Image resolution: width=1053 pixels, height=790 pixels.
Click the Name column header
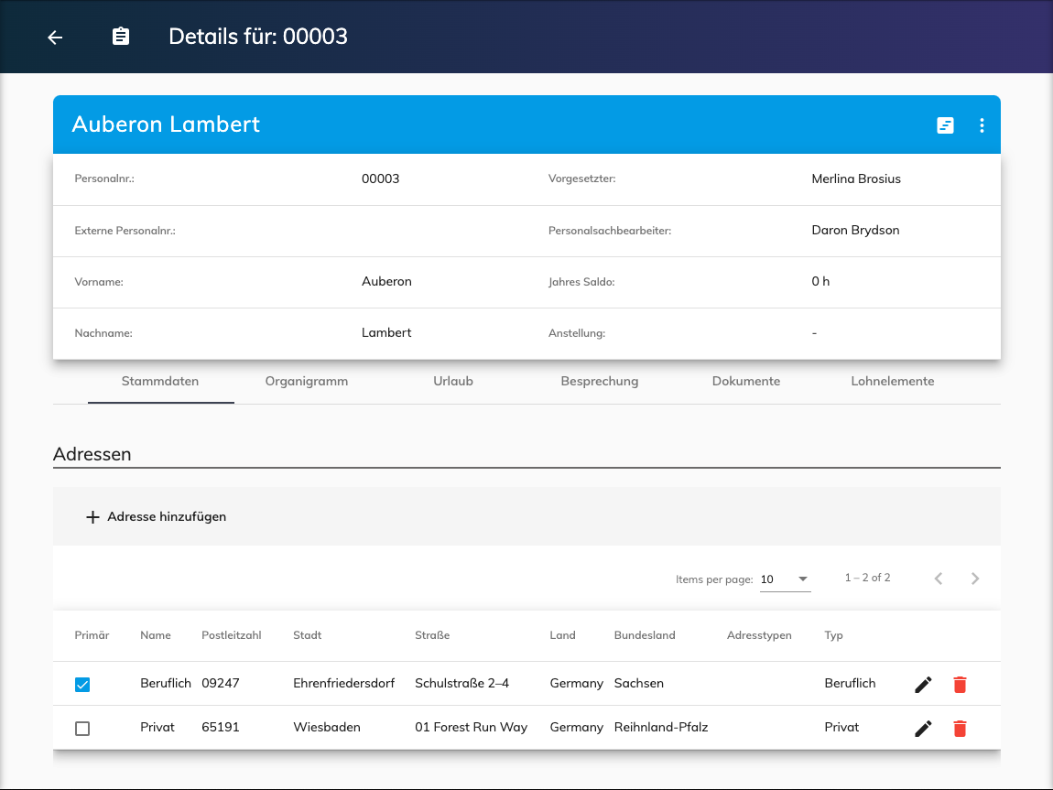coord(156,635)
